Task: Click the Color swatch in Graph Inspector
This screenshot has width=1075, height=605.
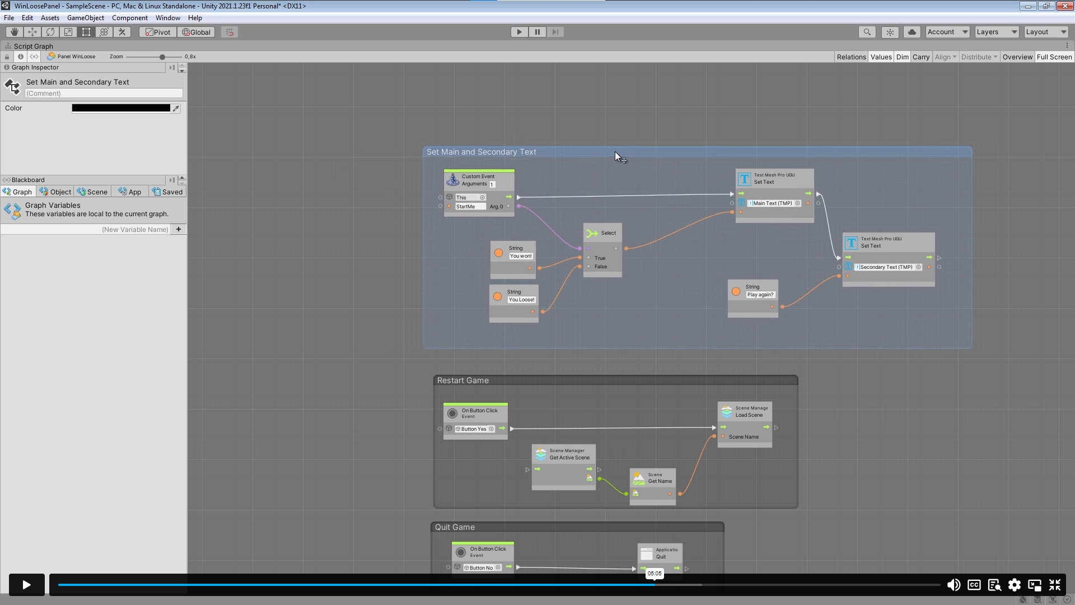Action: [x=120, y=108]
